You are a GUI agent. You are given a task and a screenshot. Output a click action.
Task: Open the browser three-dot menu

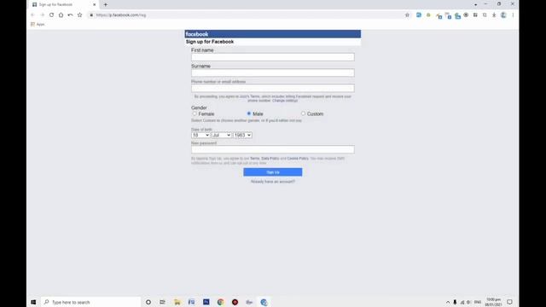pyautogui.click(x=513, y=15)
